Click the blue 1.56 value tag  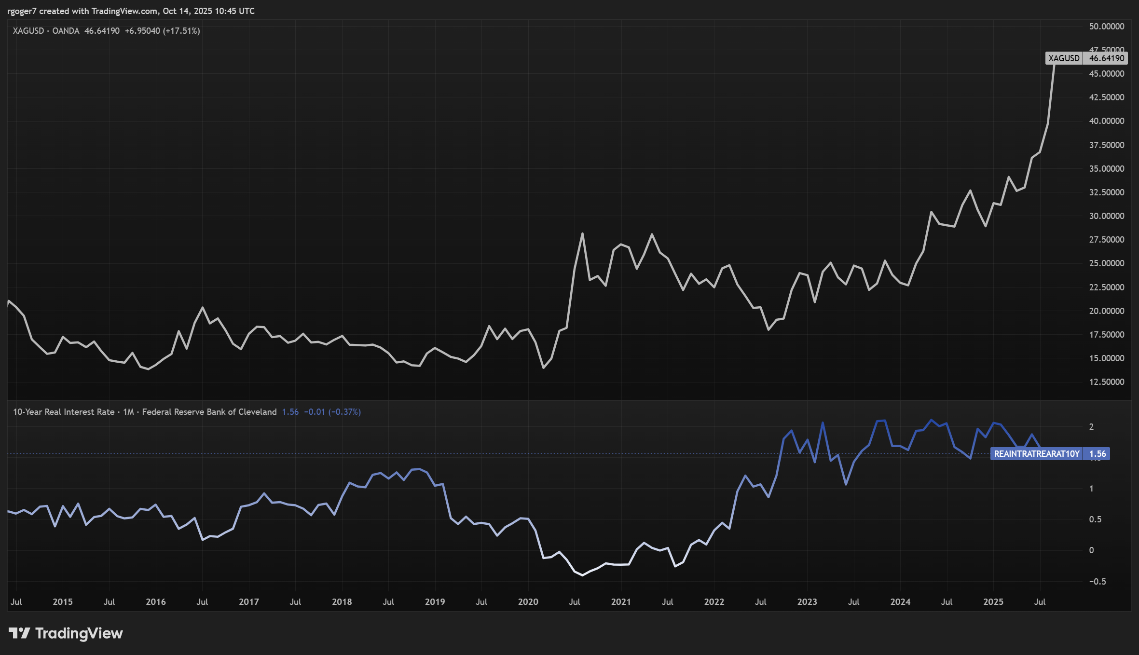click(1097, 454)
